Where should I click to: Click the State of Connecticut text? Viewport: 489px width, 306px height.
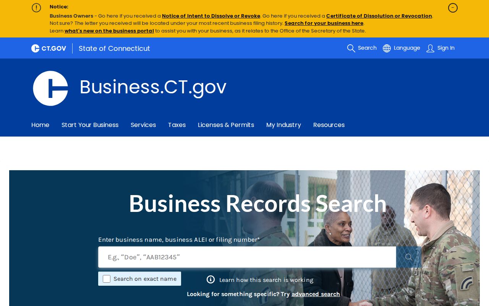[114, 49]
